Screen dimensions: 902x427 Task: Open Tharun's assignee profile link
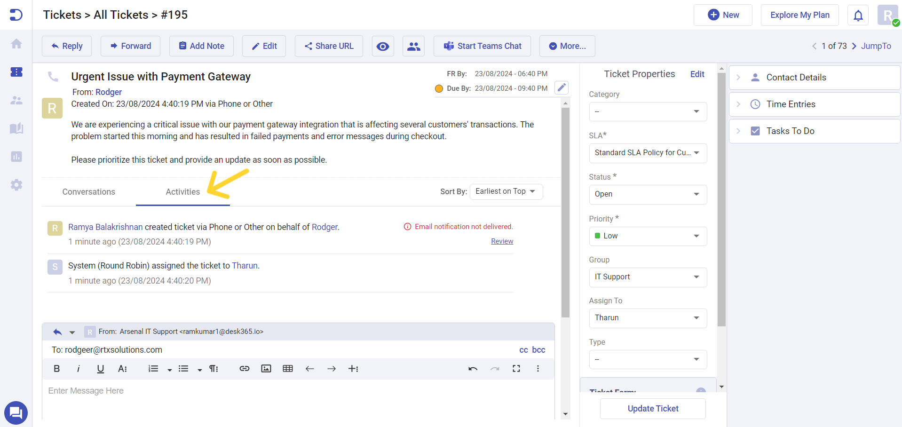click(x=245, y=265)
